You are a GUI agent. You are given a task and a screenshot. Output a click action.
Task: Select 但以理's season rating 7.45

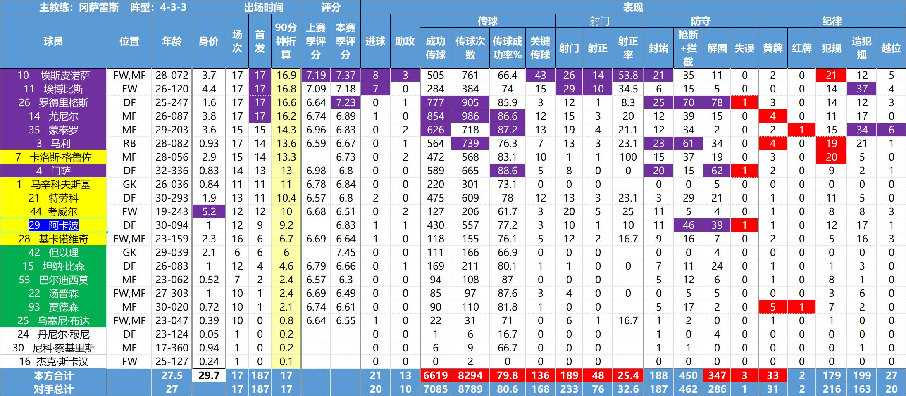point(346,252)
